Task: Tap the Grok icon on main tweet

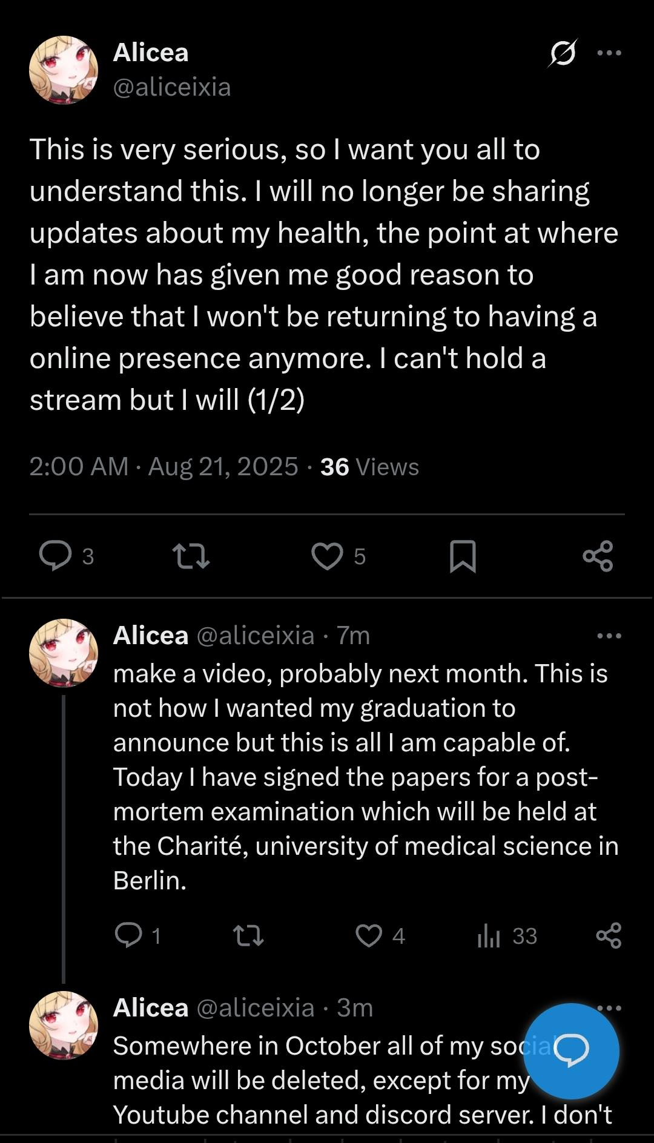Action: [x=562, y=53]
